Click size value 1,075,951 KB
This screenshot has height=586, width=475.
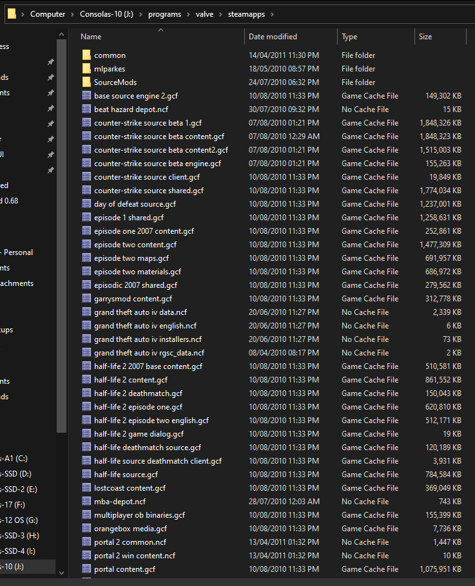(x=440, y=569)
